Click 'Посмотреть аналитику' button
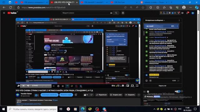Screen dimensions: 200x112 tap(49, 95)
